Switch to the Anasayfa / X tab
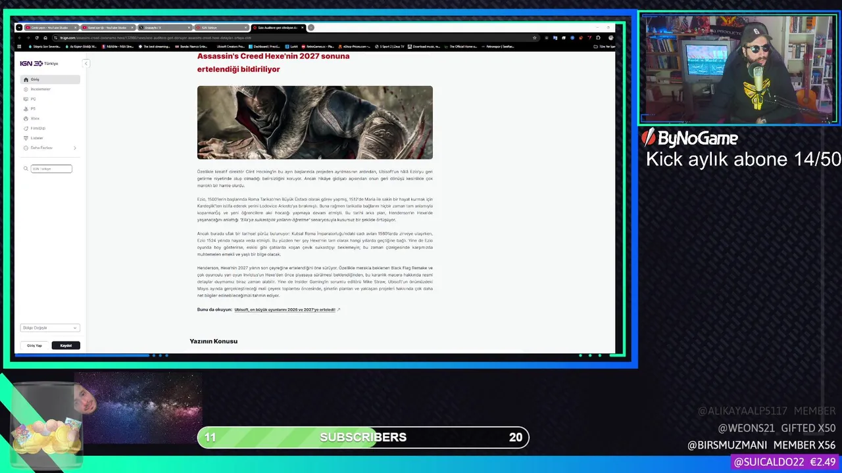This screenshot has width=842, height=473. pyautogui.click(x=164, y=28)
